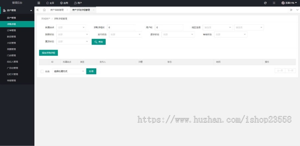Click the 处理 button
The height and width of the screenshot is (146, 300).
[x=91, y=71]
